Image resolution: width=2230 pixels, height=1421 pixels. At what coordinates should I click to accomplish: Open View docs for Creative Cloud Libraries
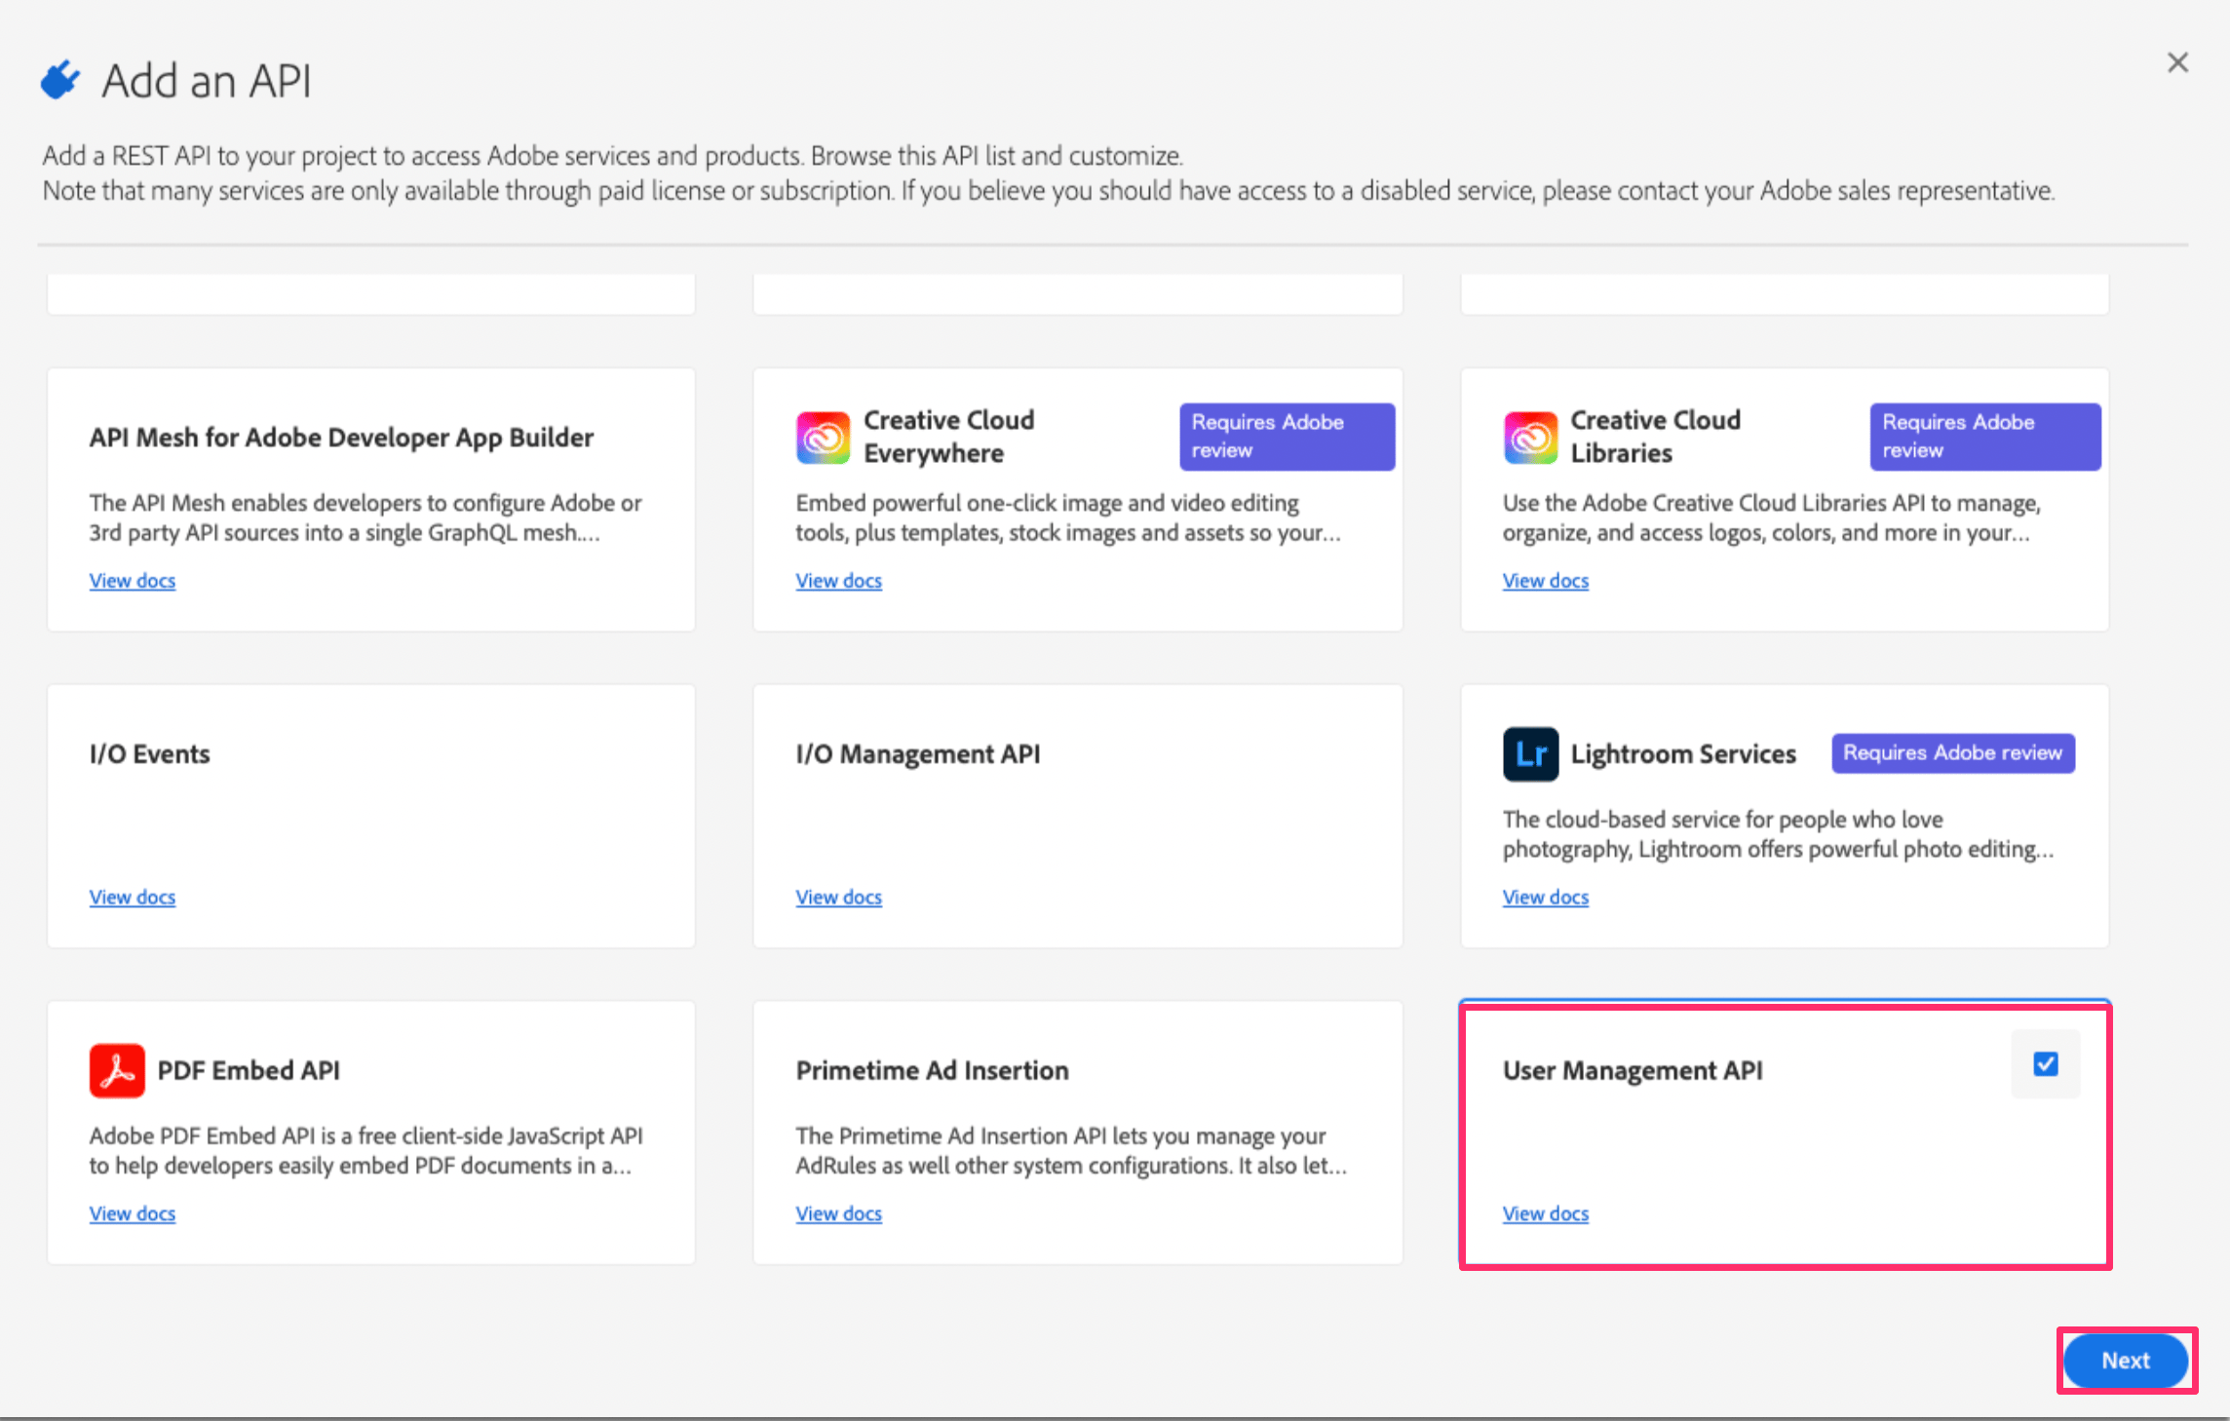pyautogui.click(x=1546, y=580)
